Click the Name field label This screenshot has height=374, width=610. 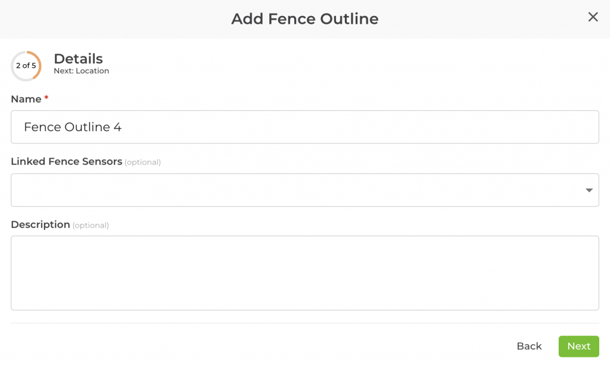point(26,99)
